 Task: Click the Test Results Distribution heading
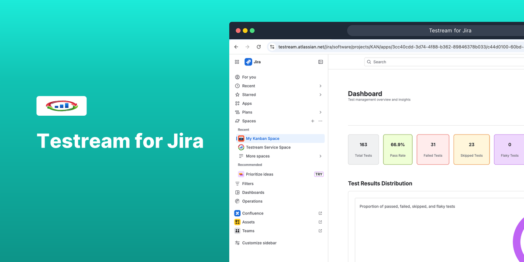380,183
